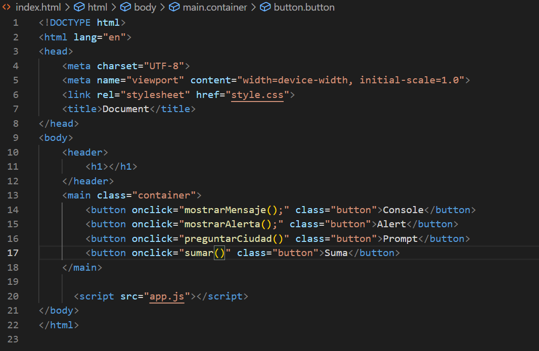The image size is (539, 351).
Task: Click line number 17 in the gutter
Action: tap(13, 253)
